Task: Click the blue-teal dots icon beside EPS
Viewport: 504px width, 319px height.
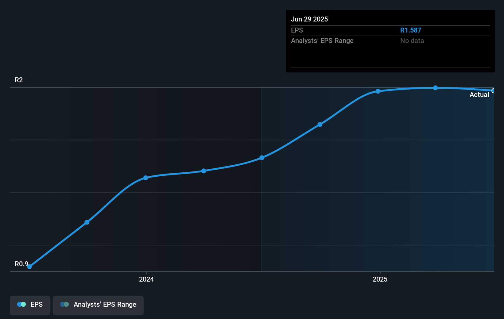Action: pyautogui.click(x=21, y=305)
